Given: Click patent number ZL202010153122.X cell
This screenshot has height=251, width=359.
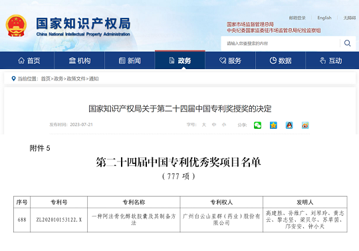Looking at the screenshot, I should point(59,220).
